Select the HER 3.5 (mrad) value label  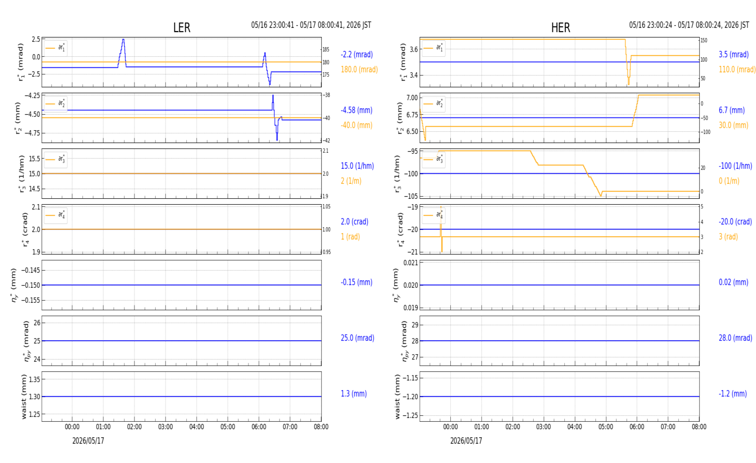click(x=734, y=55)
